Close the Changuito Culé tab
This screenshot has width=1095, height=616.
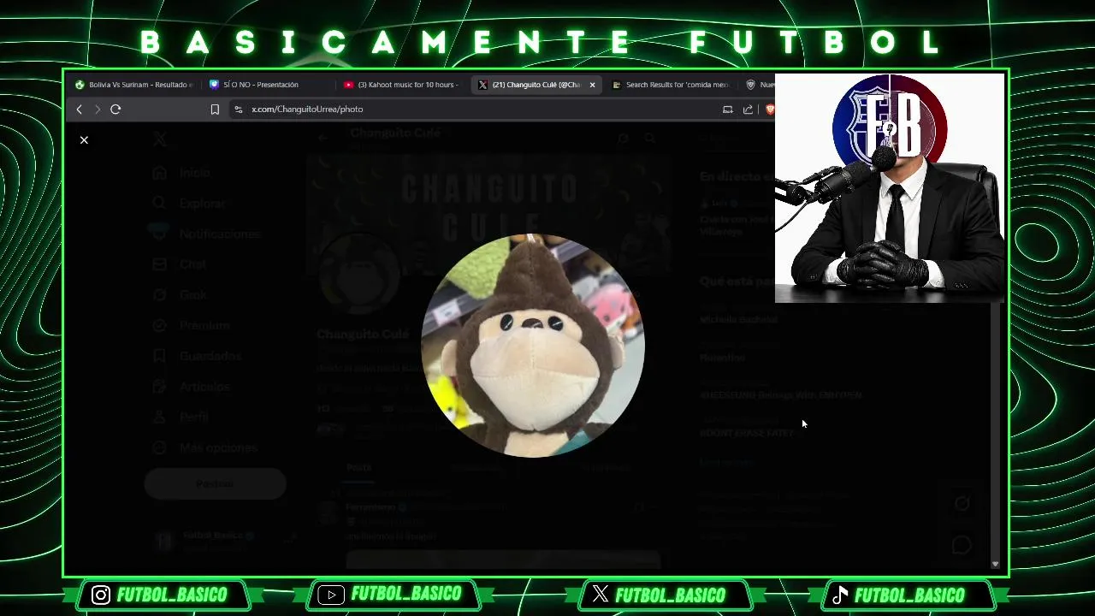592,85
